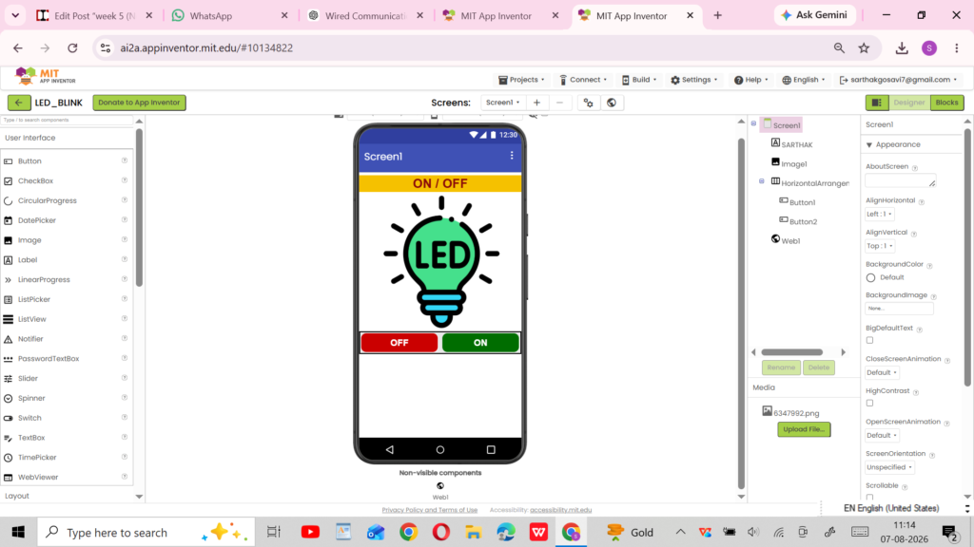Open the Connect menu
This screenshot has width=974, height=547.
coord(583,80)
